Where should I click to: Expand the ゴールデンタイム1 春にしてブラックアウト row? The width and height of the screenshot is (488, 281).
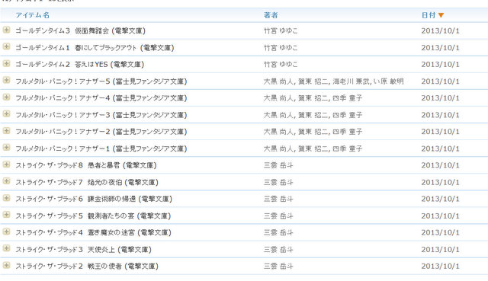click(6, 46)
